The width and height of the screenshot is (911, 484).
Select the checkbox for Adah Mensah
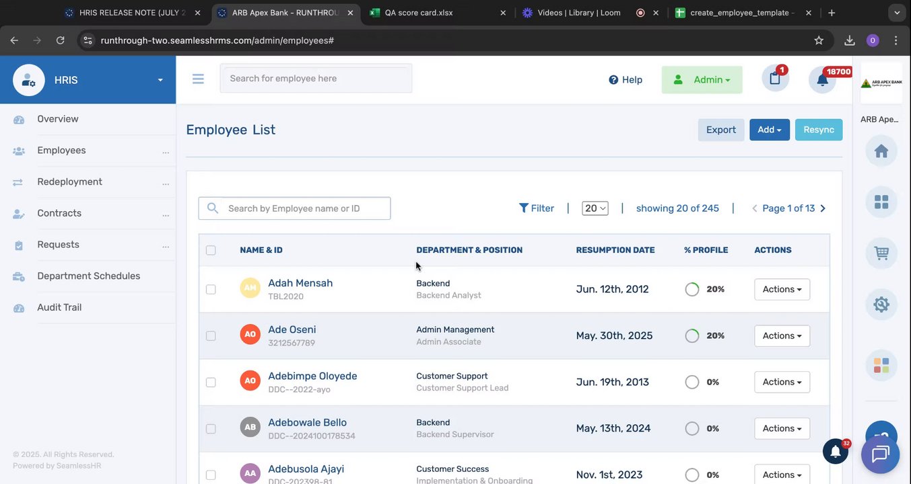coord(211,289)
